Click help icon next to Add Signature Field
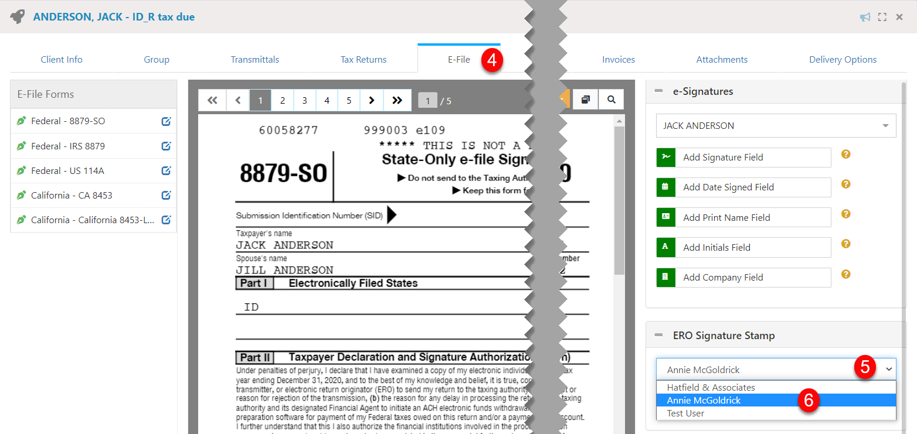Screen dimensions: 917x434 click(x=845, y=155)
